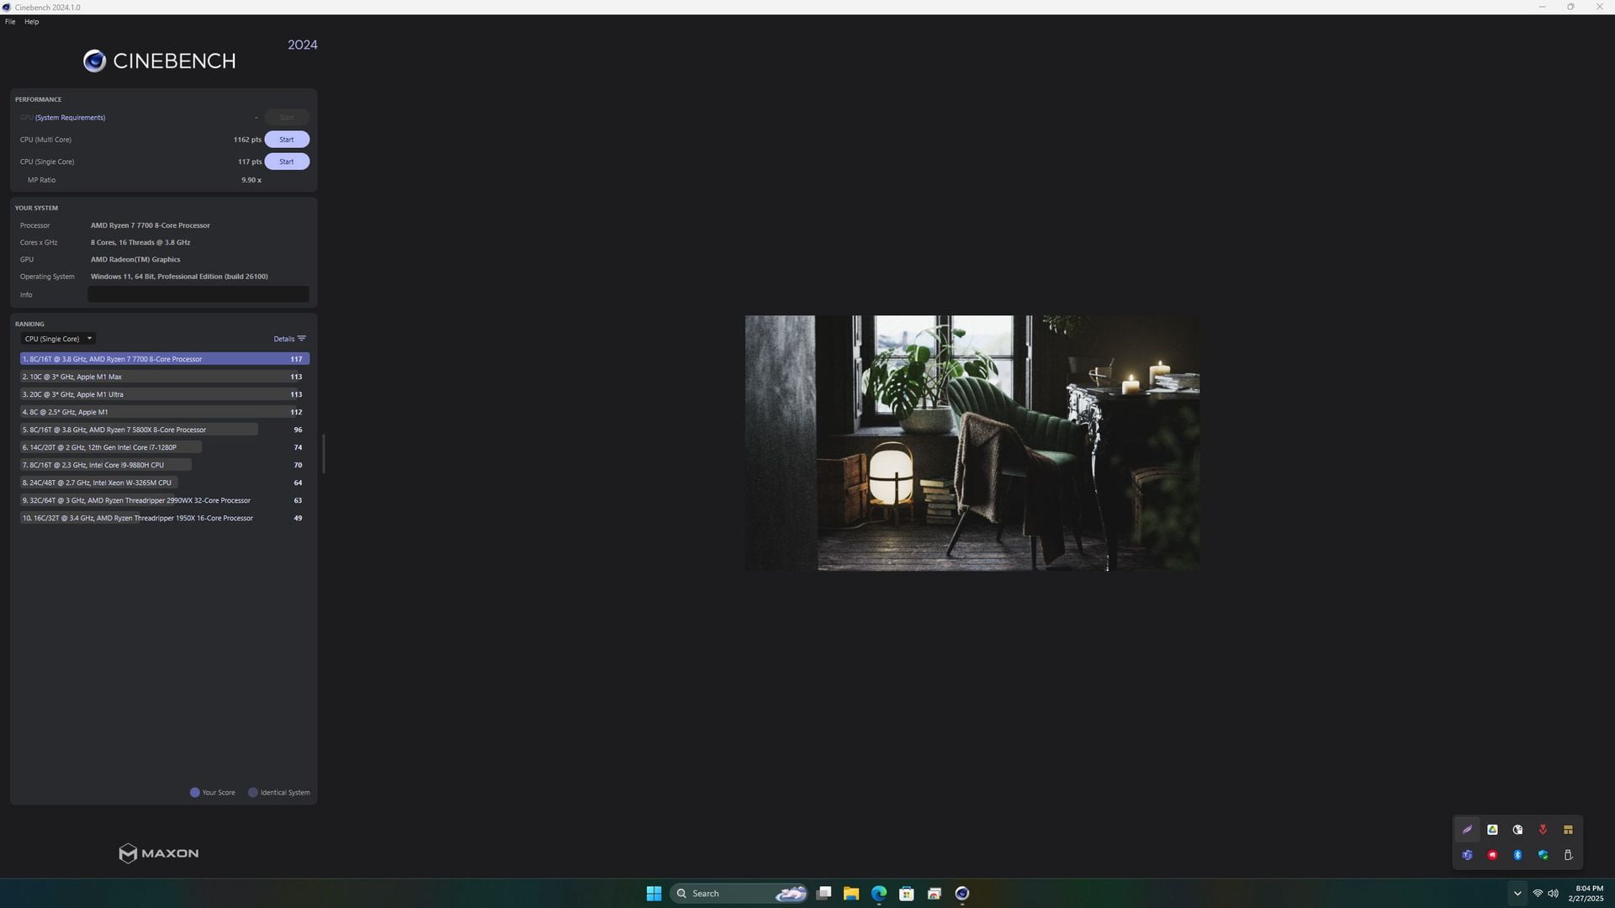This screenshot has height=908, width=1615.
Task: Select the Intel Core i9-9880H ranking row
Action: tap(165, 465)
